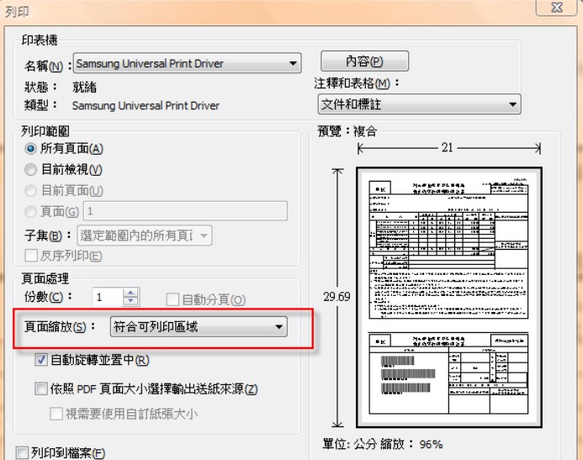
Task: Select the 所有頁面 radio button
Action: (x=31, y=149)
